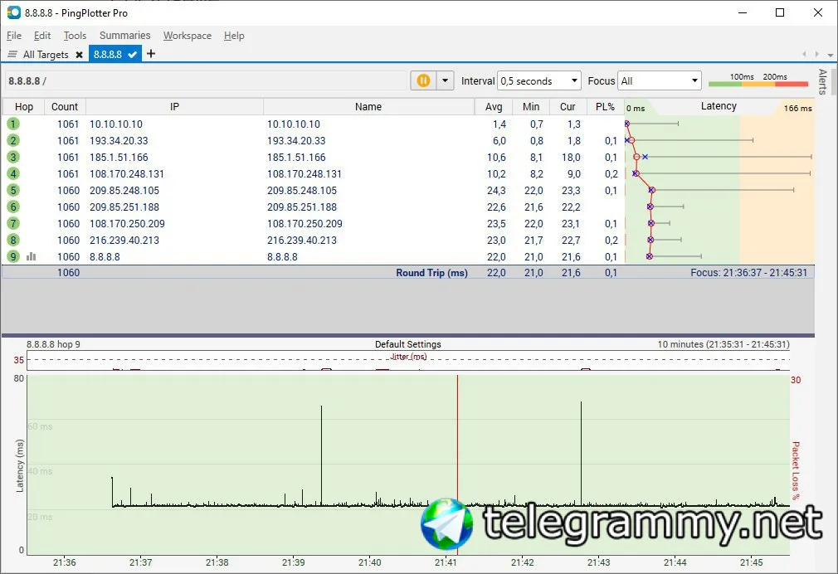Open the tab list dropdown arrow
838x574 pixels.
coord(830,55)
